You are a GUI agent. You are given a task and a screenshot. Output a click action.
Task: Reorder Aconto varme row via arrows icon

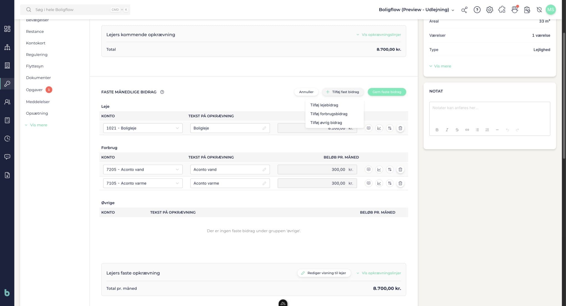[390, 183]
